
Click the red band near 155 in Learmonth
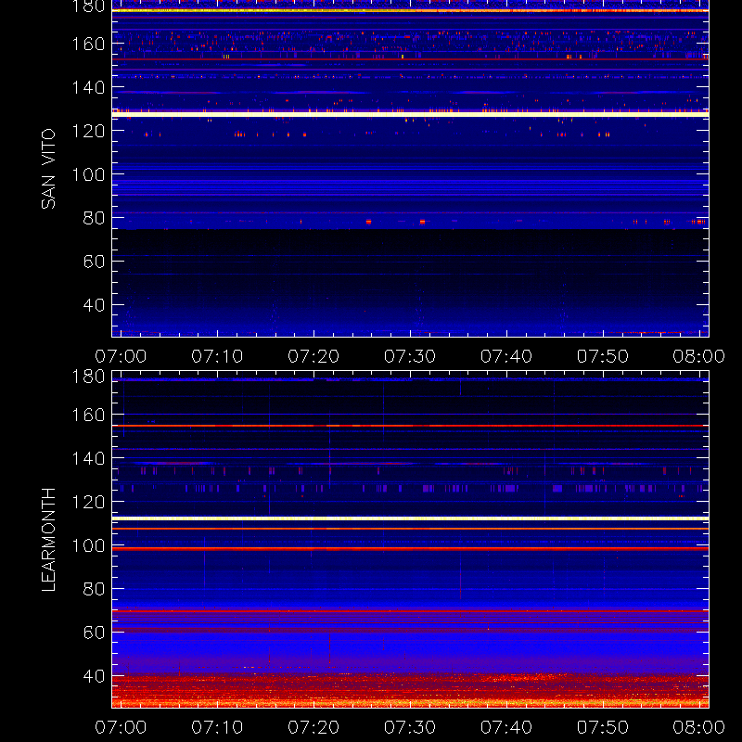[410, 426]
